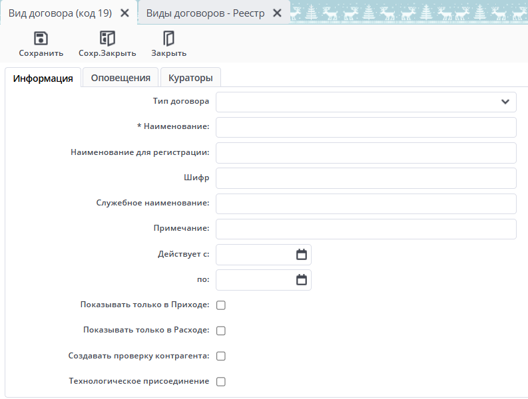Check 'Создавать проверку контрагента' option
Viewport: 528px width, 399px height.
coord(221,356)
